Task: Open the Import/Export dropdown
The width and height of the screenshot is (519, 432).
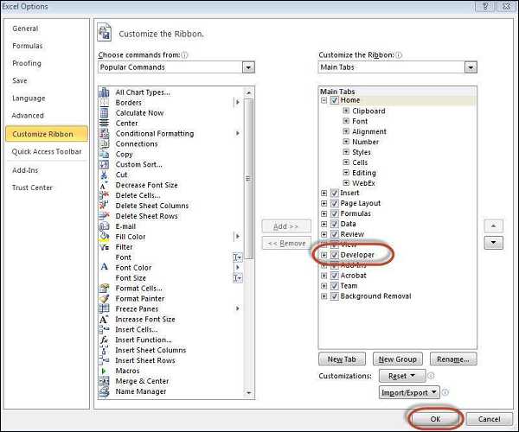Action: tap(409, 392)
